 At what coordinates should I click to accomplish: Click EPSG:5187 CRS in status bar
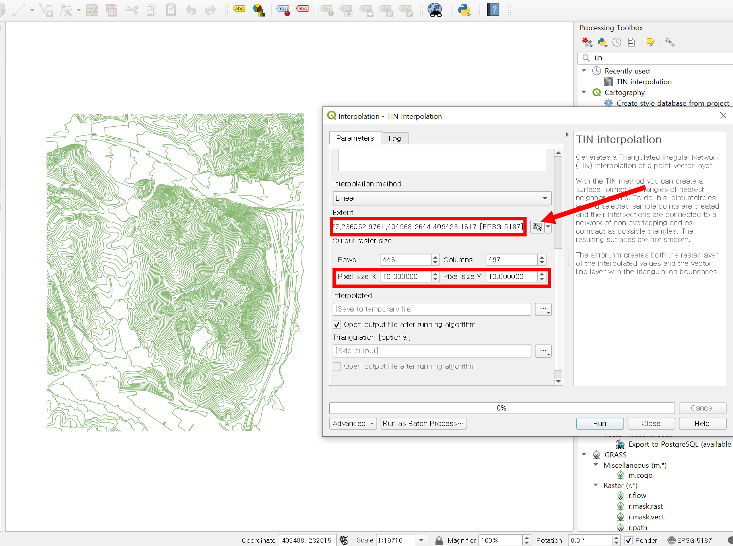click(x=690, y=540)
